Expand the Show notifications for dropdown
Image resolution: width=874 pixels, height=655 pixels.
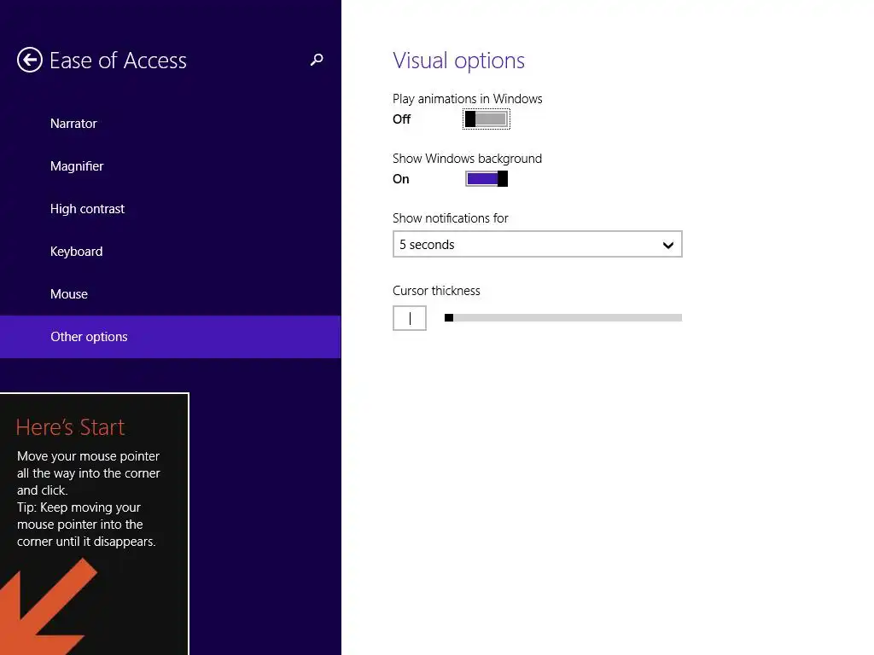pyautogui.click(x=538, y=245)
